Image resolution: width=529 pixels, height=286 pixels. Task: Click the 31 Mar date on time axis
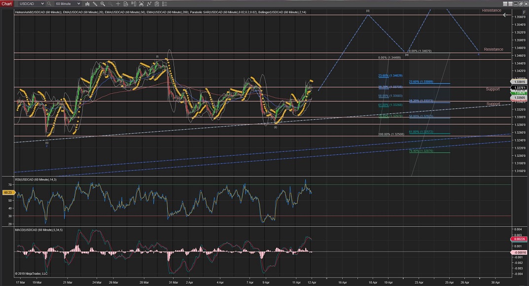point(174,282)
